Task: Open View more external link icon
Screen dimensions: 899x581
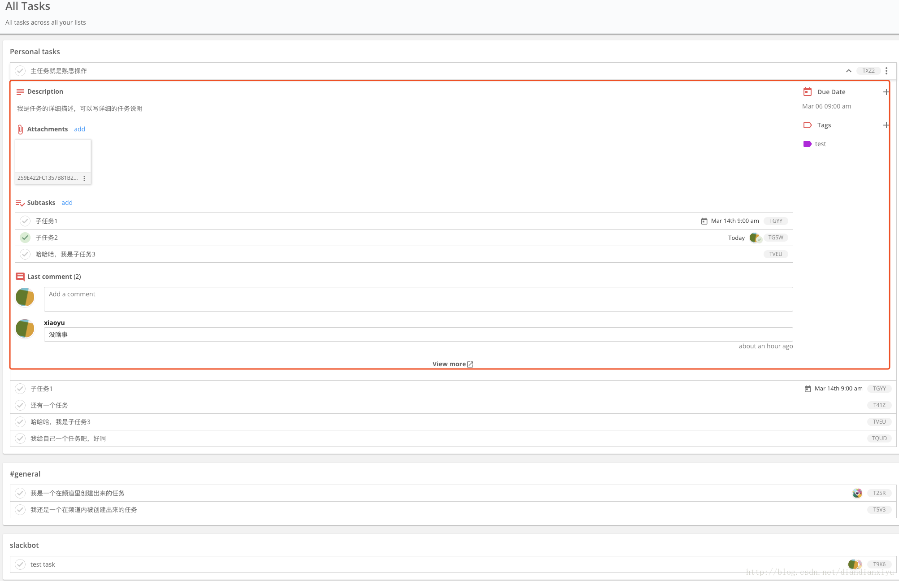Action: [470, 364]
